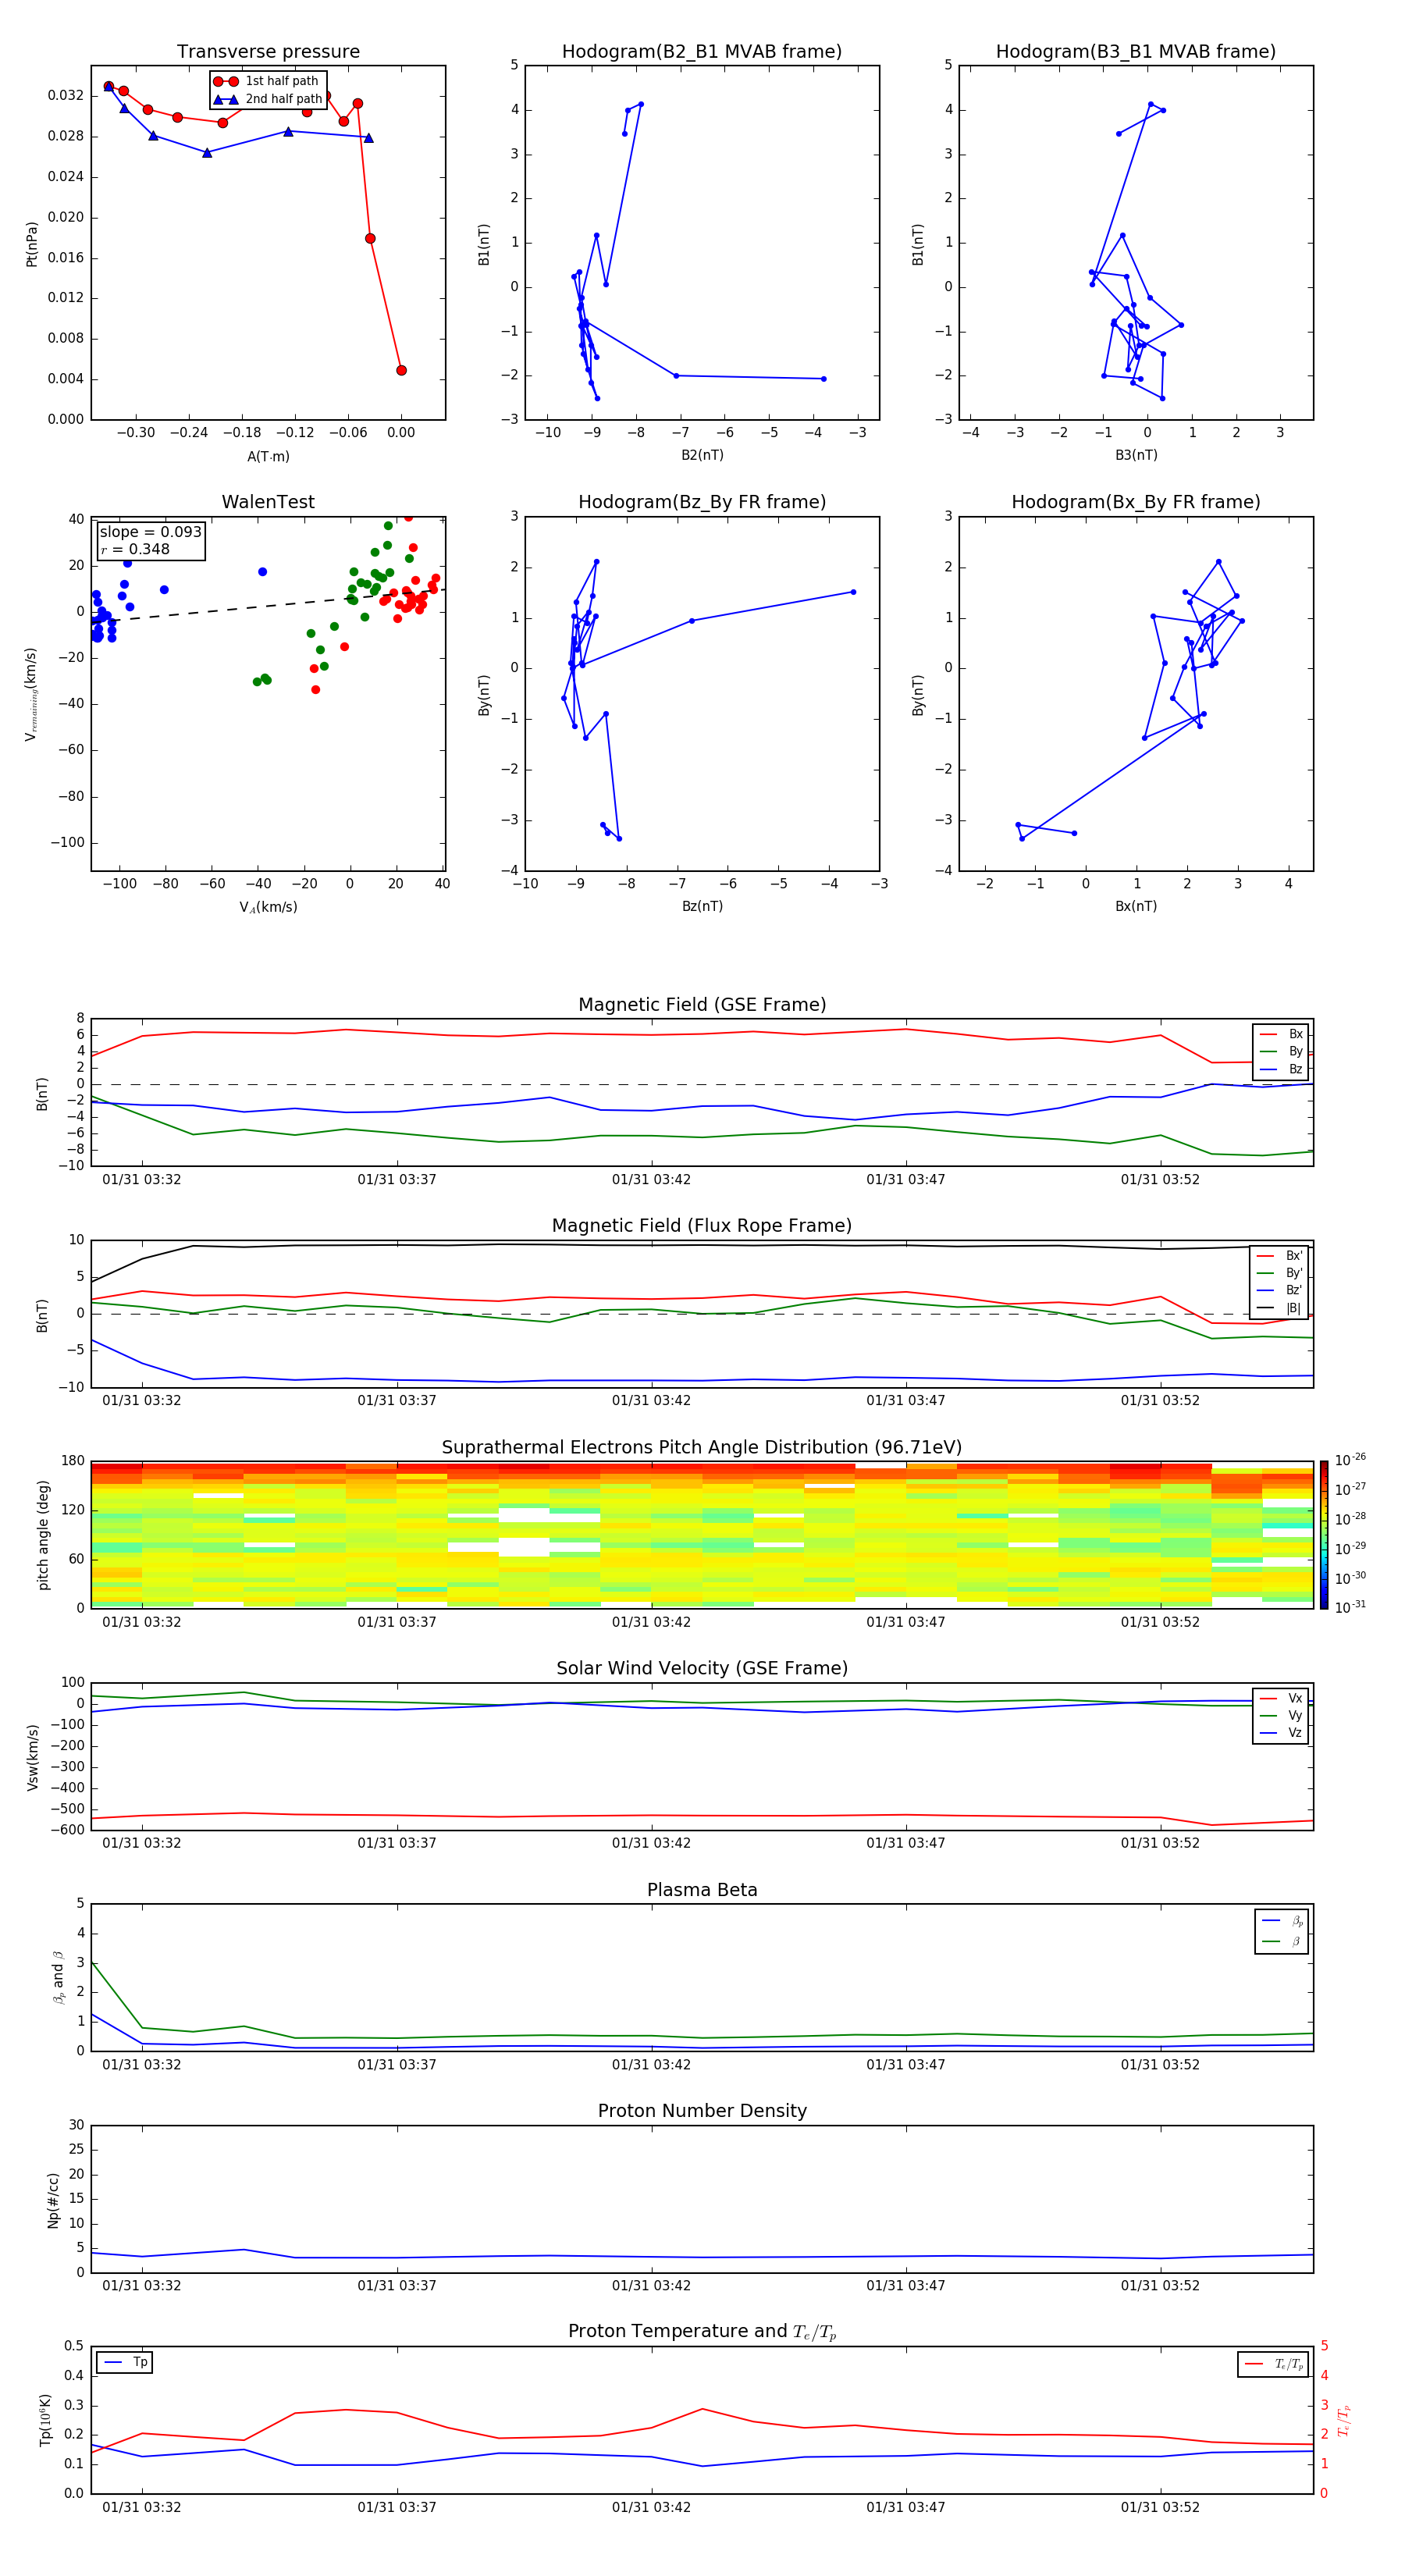Screen dimensions: 1405x2576
Task: Select the 'Hodogram(Bx_By FR frame)' title
Action: pyautogui.click(x=1136, y=502)
